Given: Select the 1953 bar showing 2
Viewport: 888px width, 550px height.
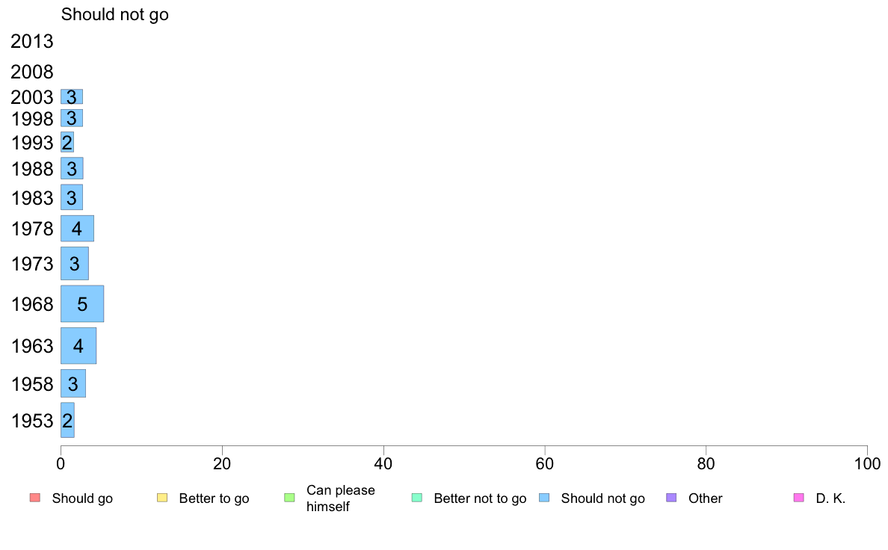Looking at the screenshot, I should (67, 420).
